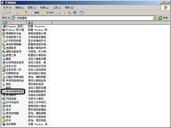
Task: Click the description 安装并诊断硬件
Action: pyautogui.click(x=37, y=95)
